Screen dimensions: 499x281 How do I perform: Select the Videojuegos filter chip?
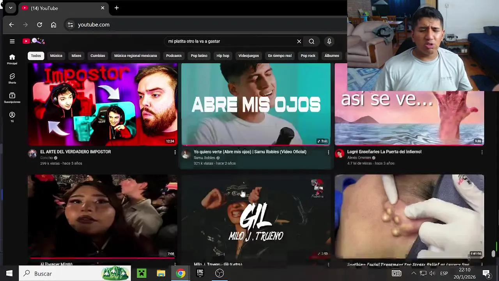[x=249, y=56]
